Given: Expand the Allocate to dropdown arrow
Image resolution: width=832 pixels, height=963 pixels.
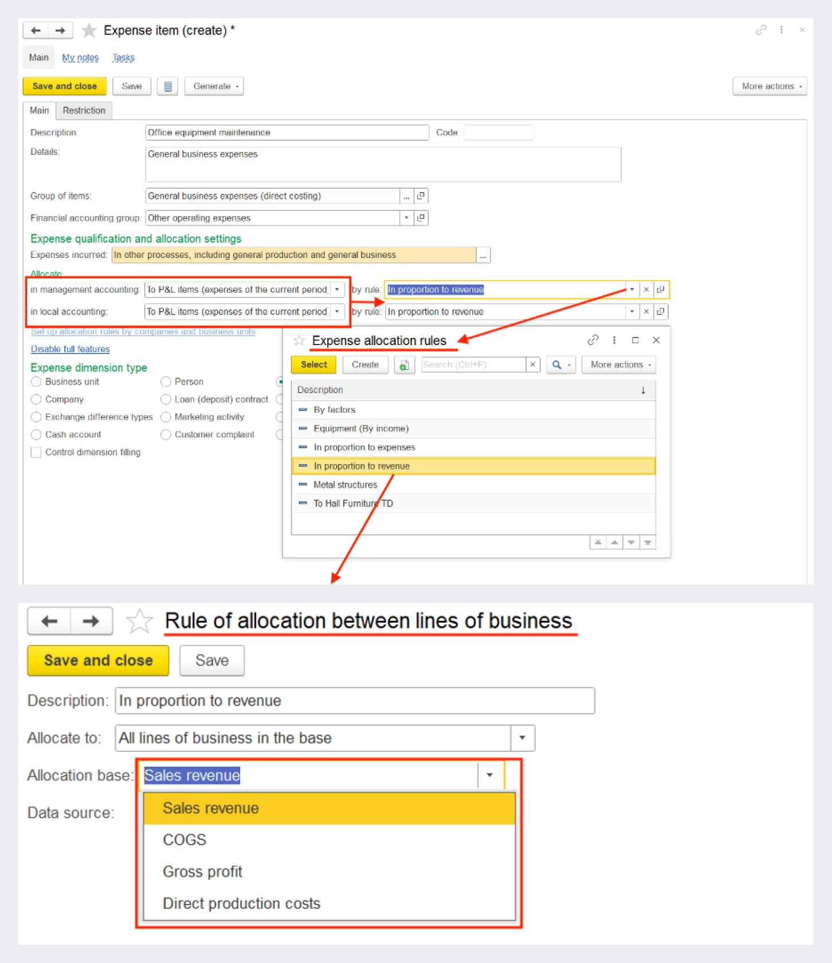Looking at the screenshot, I should click(x=522, y=738).
